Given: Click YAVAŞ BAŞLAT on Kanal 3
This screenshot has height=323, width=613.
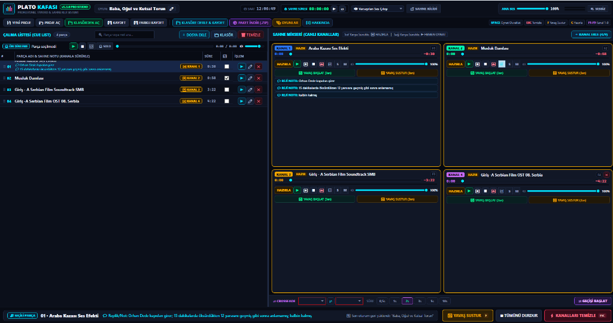Looking at the screenshot, I should point(315,199).
